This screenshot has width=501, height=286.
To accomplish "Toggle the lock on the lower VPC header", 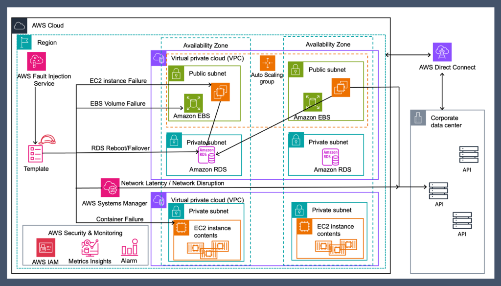I will coord(158,200).
